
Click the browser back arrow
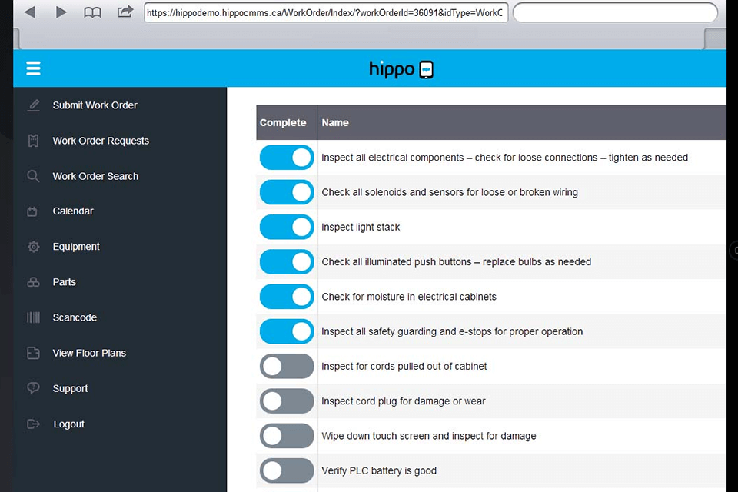(x=29, y=12)
